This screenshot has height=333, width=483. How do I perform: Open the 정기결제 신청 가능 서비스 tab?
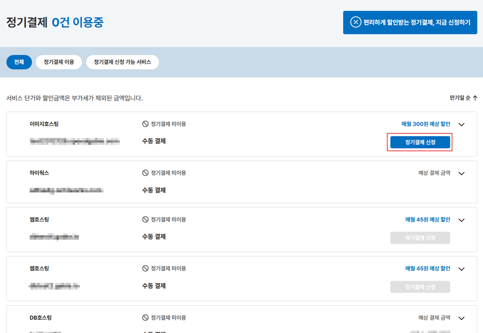pos(122,62)
